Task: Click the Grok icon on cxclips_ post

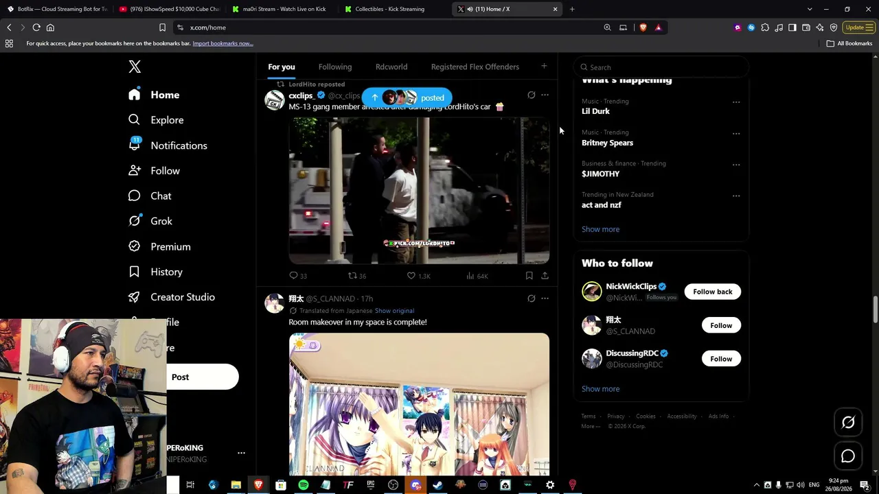Action: [x=531, y=95]
